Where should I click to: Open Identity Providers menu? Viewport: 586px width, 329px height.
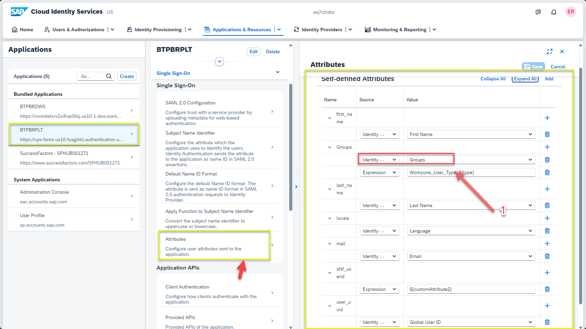tap(318, 30)
